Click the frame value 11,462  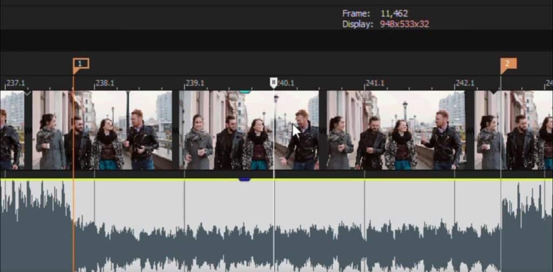tap(394, 14)
